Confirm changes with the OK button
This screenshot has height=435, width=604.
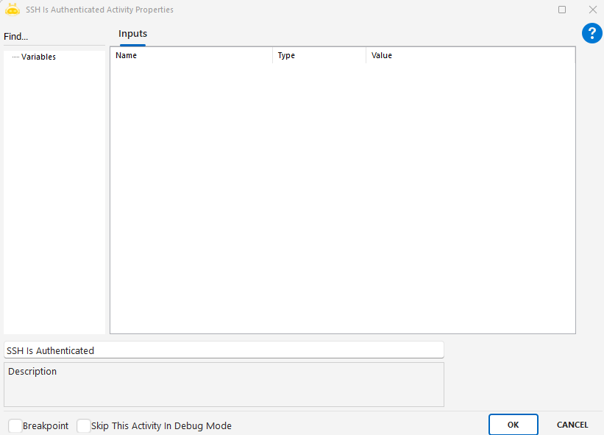point(513,425)
